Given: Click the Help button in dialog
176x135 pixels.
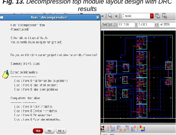Looking at the screenshot, I should [61, 131].
